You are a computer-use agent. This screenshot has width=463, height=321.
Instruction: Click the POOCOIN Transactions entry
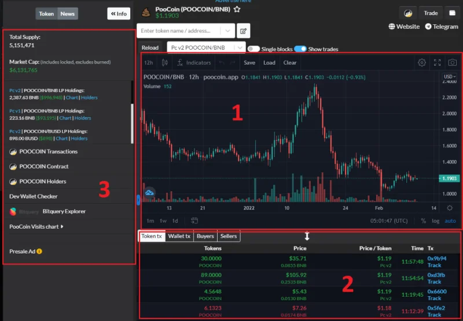click(43, 151)
